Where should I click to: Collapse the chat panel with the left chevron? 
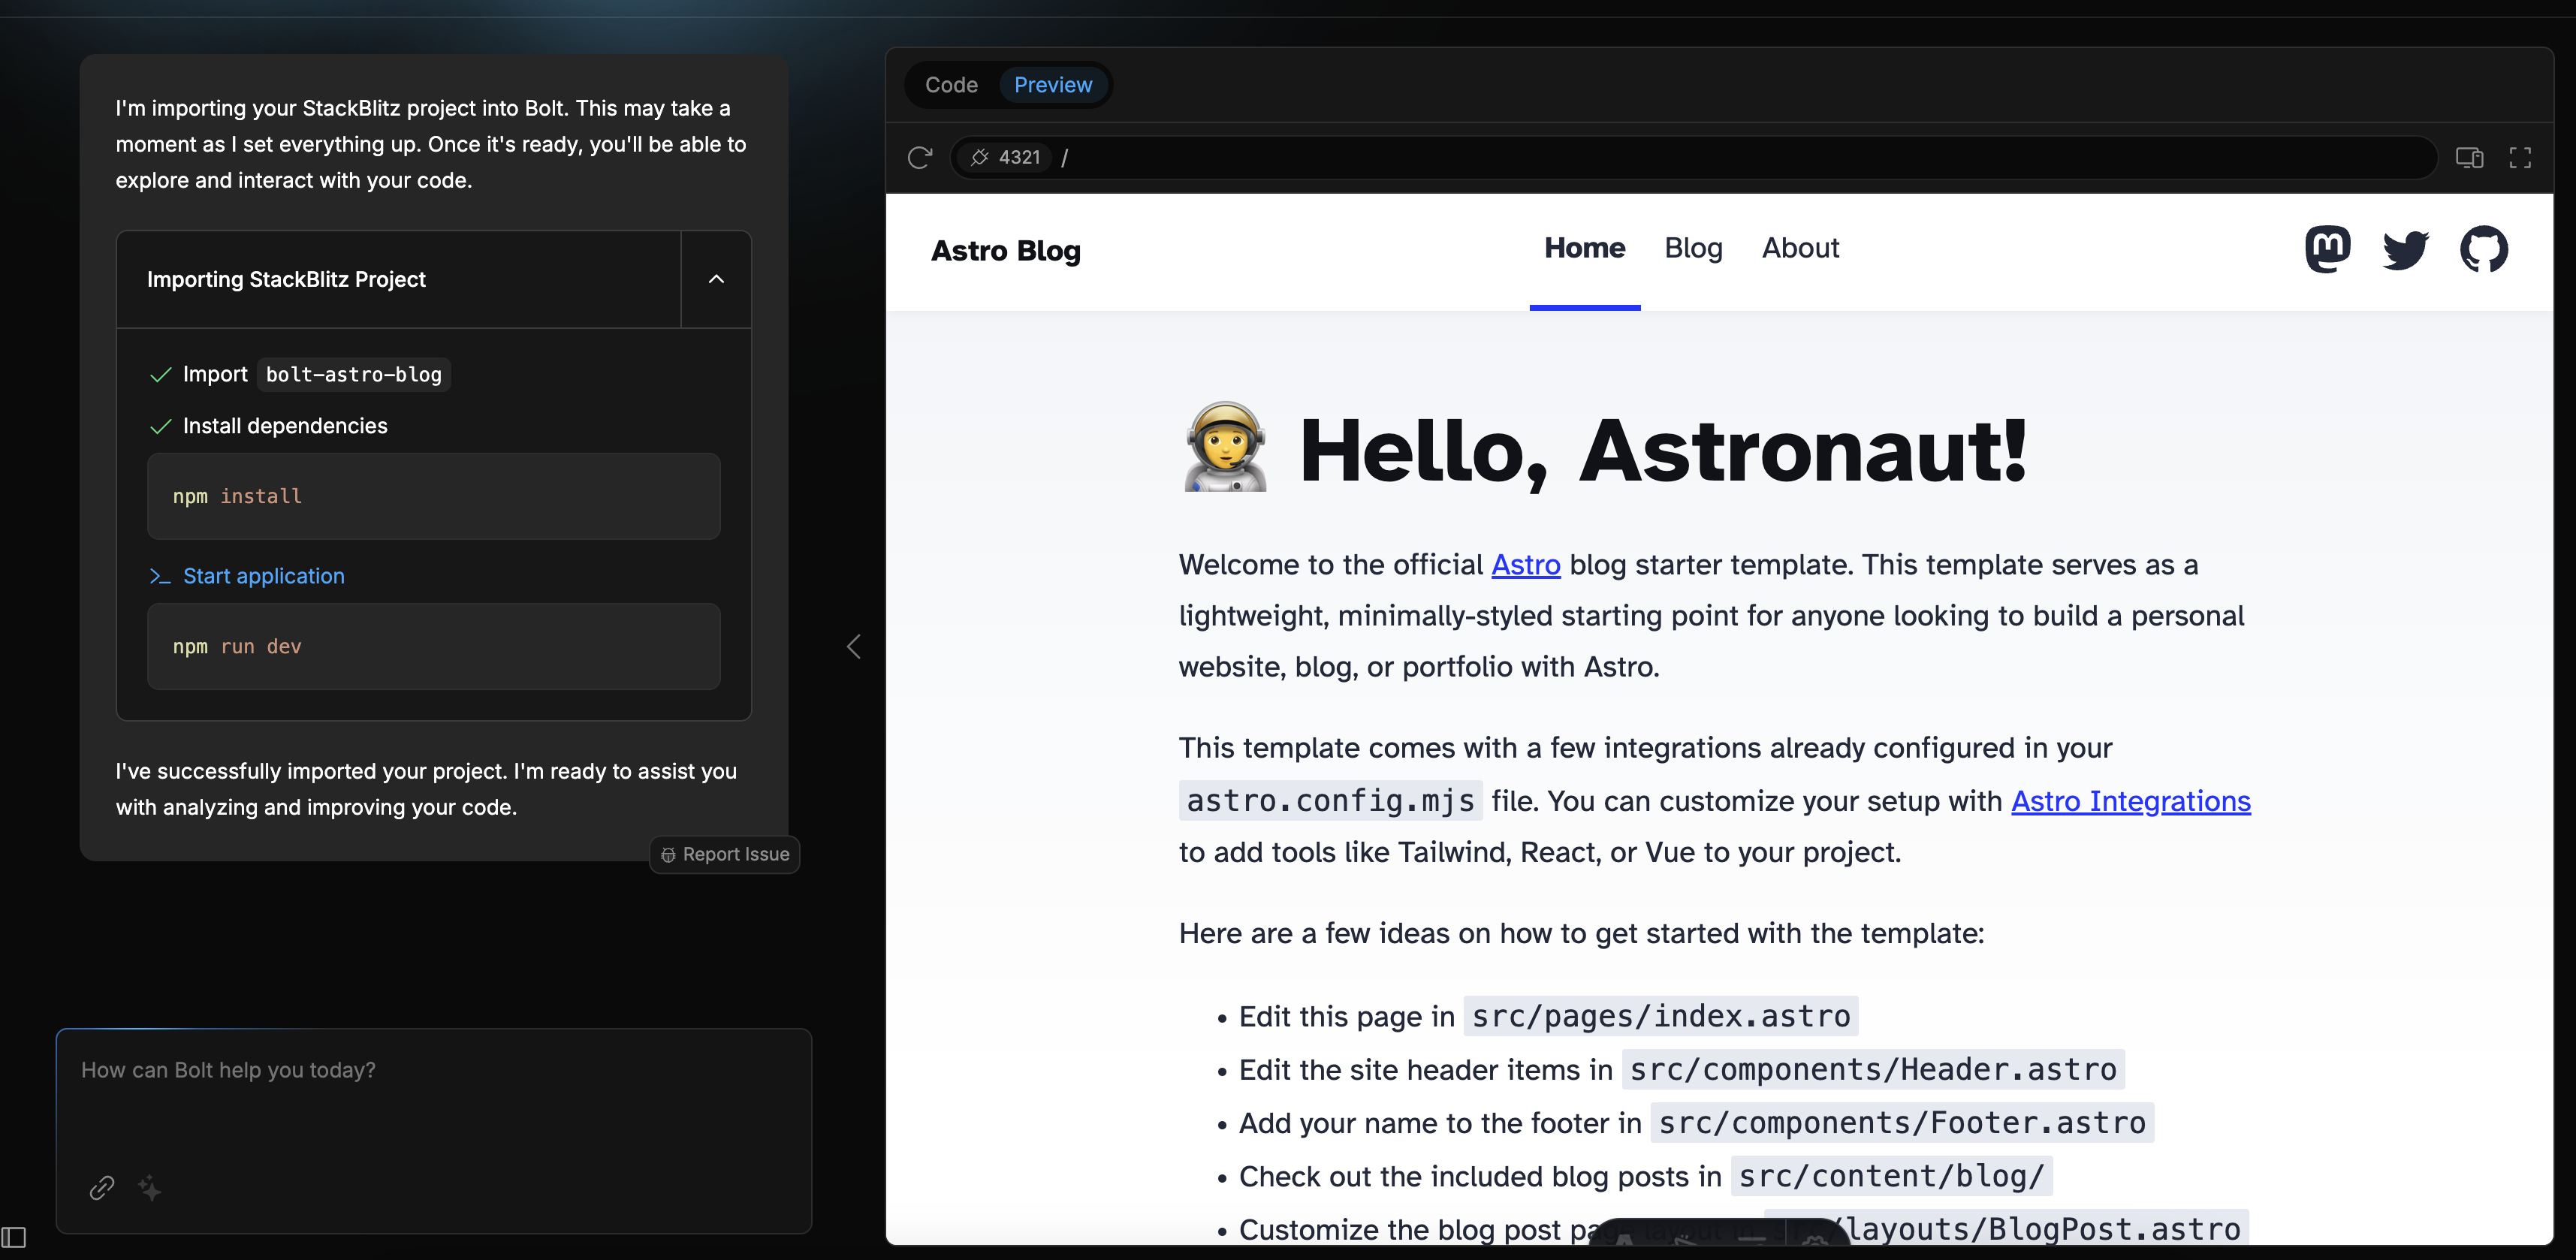click(853, 646)
